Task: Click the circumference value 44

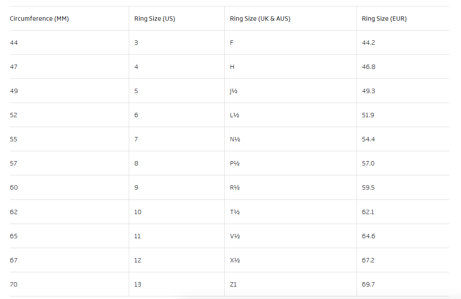Action: pos(14,43)
